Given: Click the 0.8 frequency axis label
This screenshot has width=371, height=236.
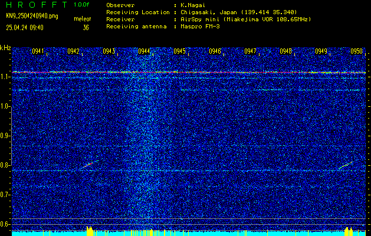Looking at the screenshot, I should [x=4, y=165].
